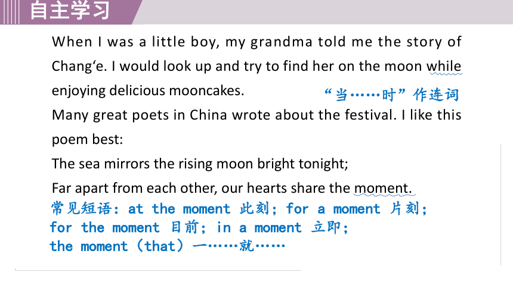Click the phrase "for a moment 片刻"
Viewport: 513px width, 288px height.
[x=353, y=209]
